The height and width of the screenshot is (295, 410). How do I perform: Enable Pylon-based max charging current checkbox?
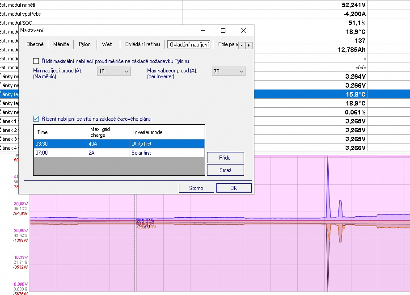[x=36, y=61]
